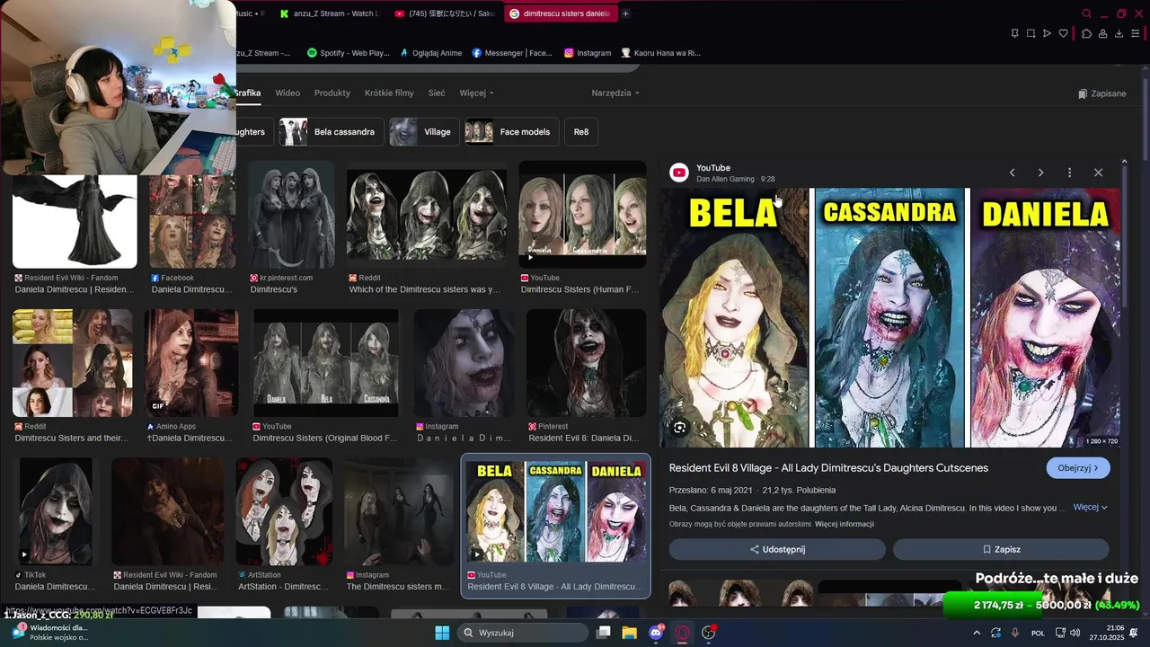The height and width of the screenshot is (647, 1150).
Task: Open the volume tray icon
Action: point(1075,633)
